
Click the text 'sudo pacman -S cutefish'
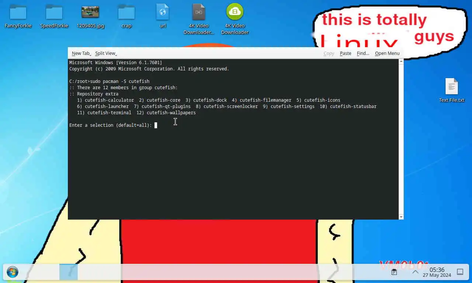120,81
